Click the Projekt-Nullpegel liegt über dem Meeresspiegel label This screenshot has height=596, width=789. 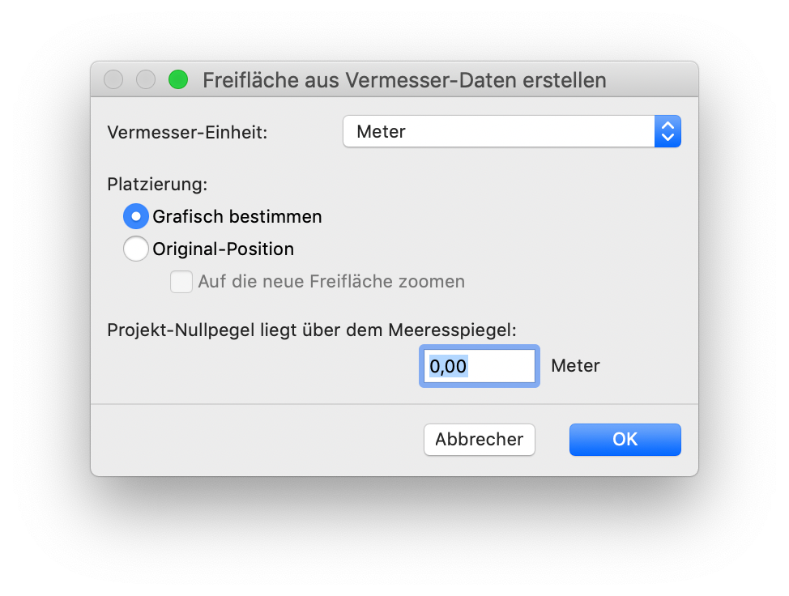click(x=312, y=330)
